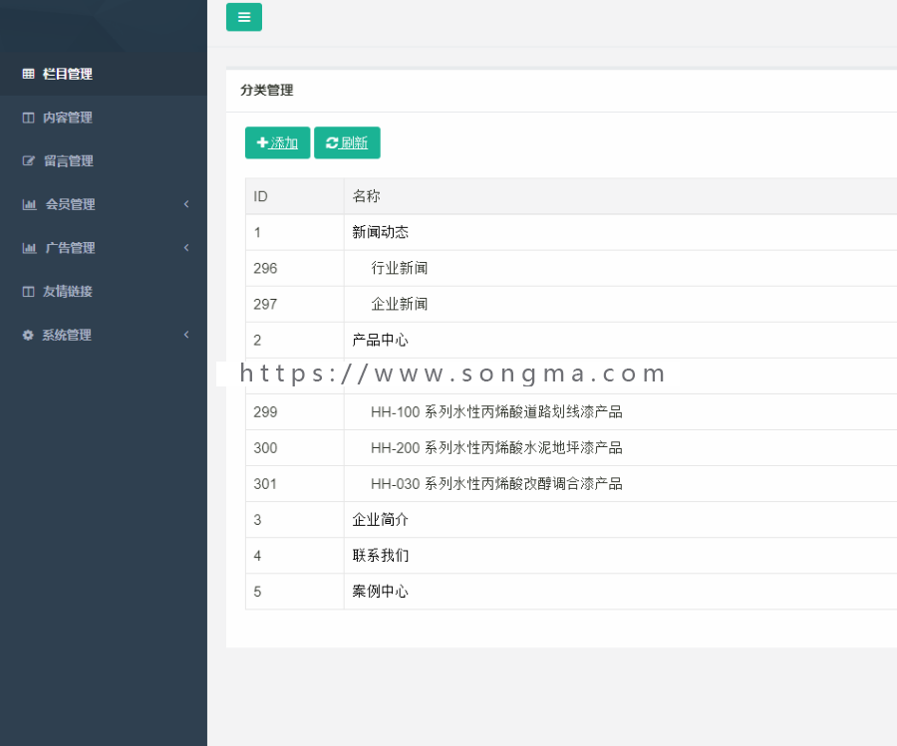The width and height of the screenshot is (897, 746).
Task: Click the 分类管理 panel heading
Action: click(x=266, y=90)
